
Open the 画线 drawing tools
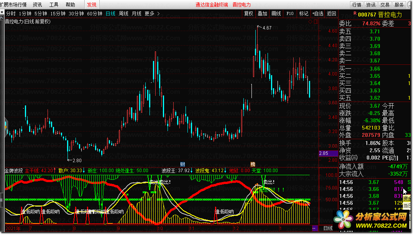(276, 13)
